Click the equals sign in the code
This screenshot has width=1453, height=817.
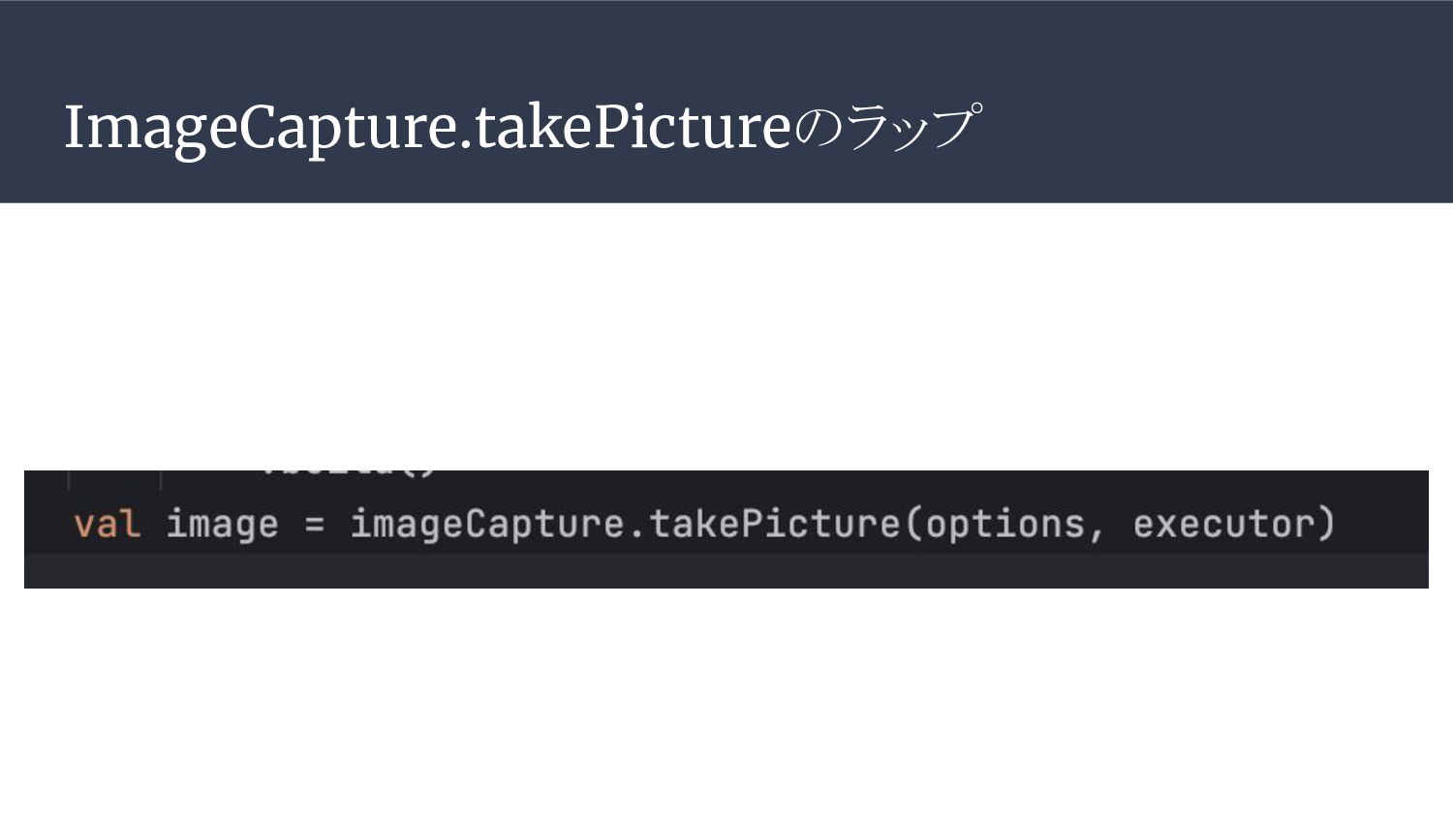point(314,525)
